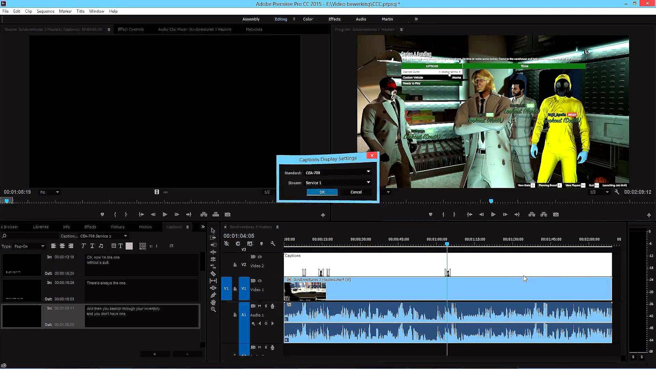656x369 pixels.
Task: Open timeline display settings wrench
Action: pos(273,244)
